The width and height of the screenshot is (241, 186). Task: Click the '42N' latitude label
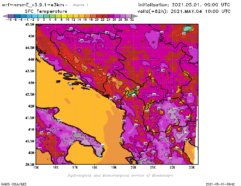pyautogui.click(x=31, y=106)
